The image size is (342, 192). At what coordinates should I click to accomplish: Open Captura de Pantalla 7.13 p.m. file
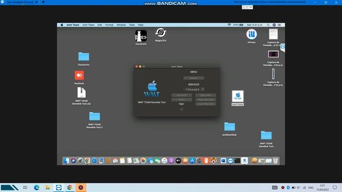(x=273, y=74)
